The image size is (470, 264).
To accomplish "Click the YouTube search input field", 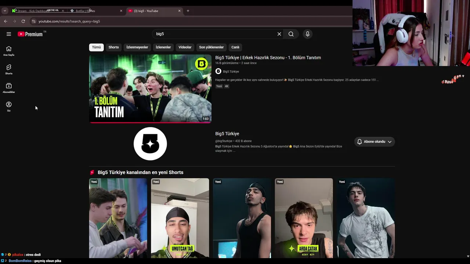I will (x=215, y=34).
